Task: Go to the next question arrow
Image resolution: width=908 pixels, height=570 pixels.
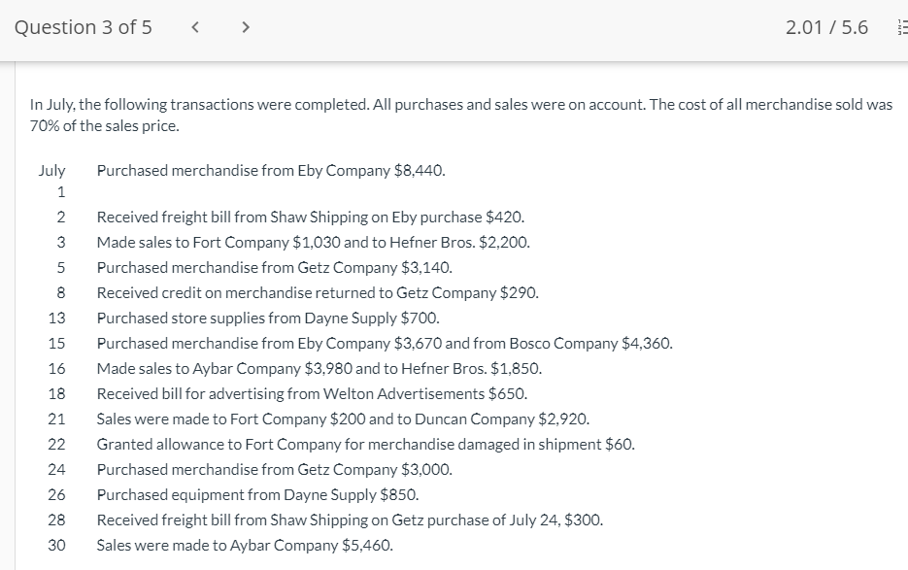Action: coord(246,28)
